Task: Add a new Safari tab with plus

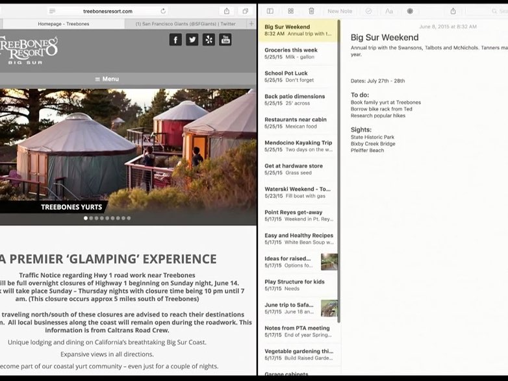Action: pyautogui.click(x=251, y=23)
